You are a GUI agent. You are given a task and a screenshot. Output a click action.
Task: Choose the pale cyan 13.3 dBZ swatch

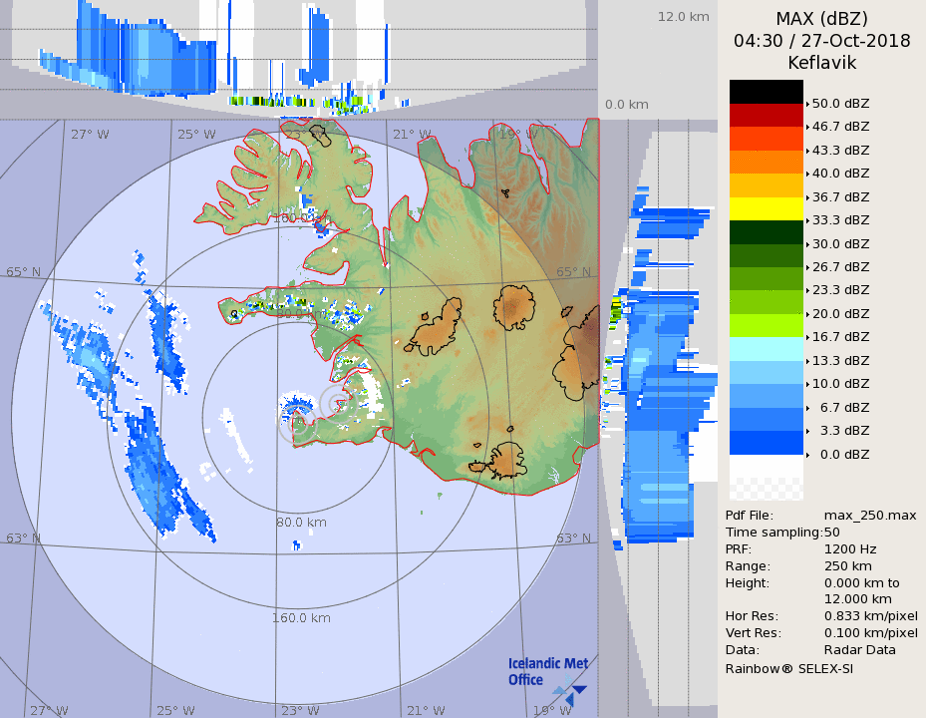coord(766,349)
